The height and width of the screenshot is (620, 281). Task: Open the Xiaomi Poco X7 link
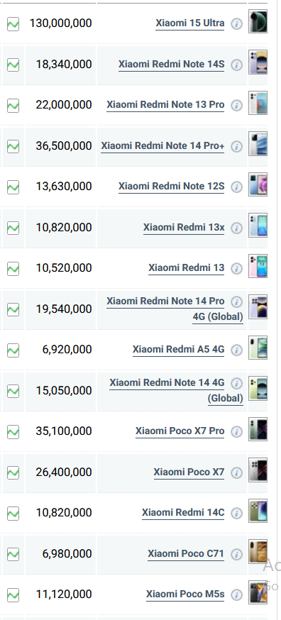(189, 472)
